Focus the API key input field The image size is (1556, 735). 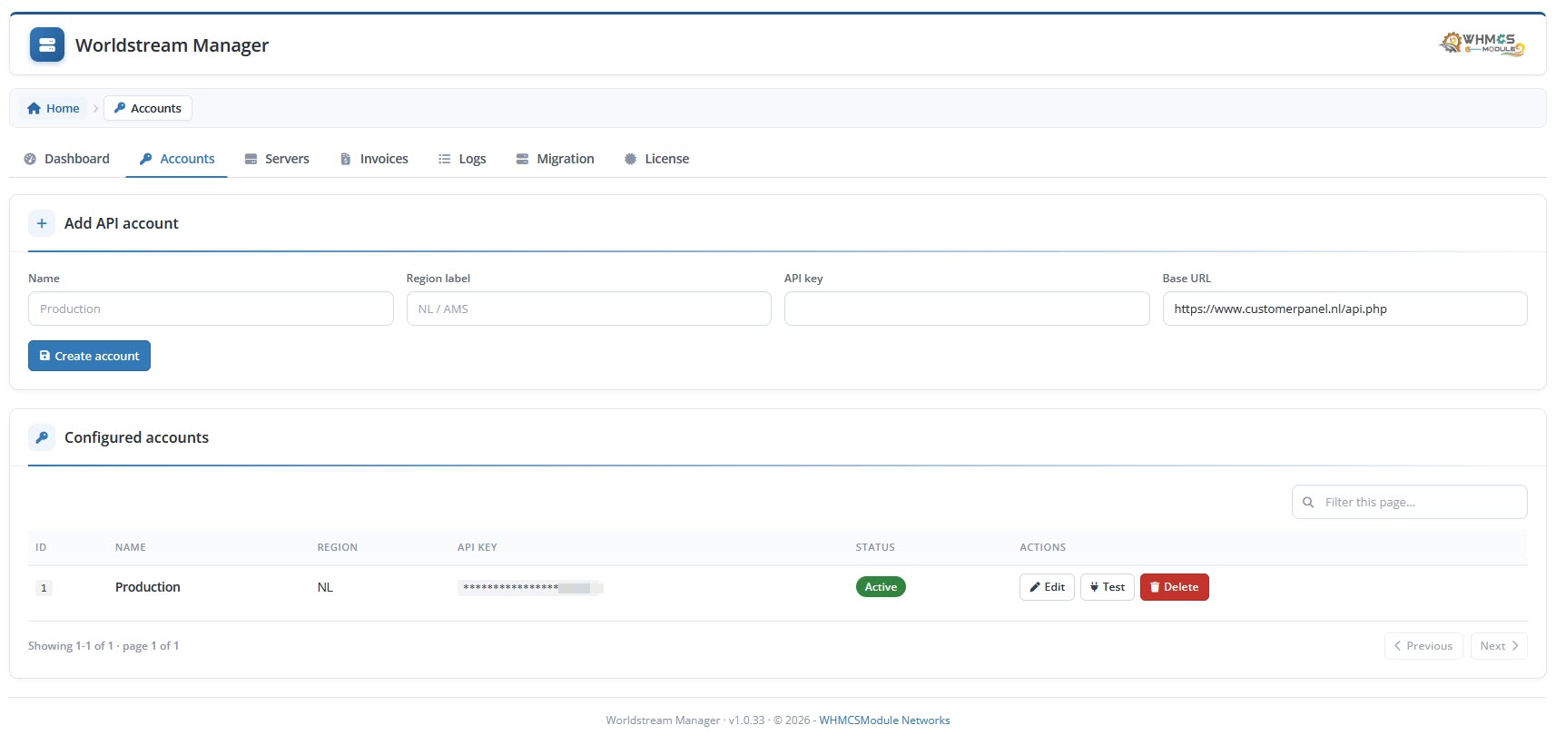[x=967, y=309]
